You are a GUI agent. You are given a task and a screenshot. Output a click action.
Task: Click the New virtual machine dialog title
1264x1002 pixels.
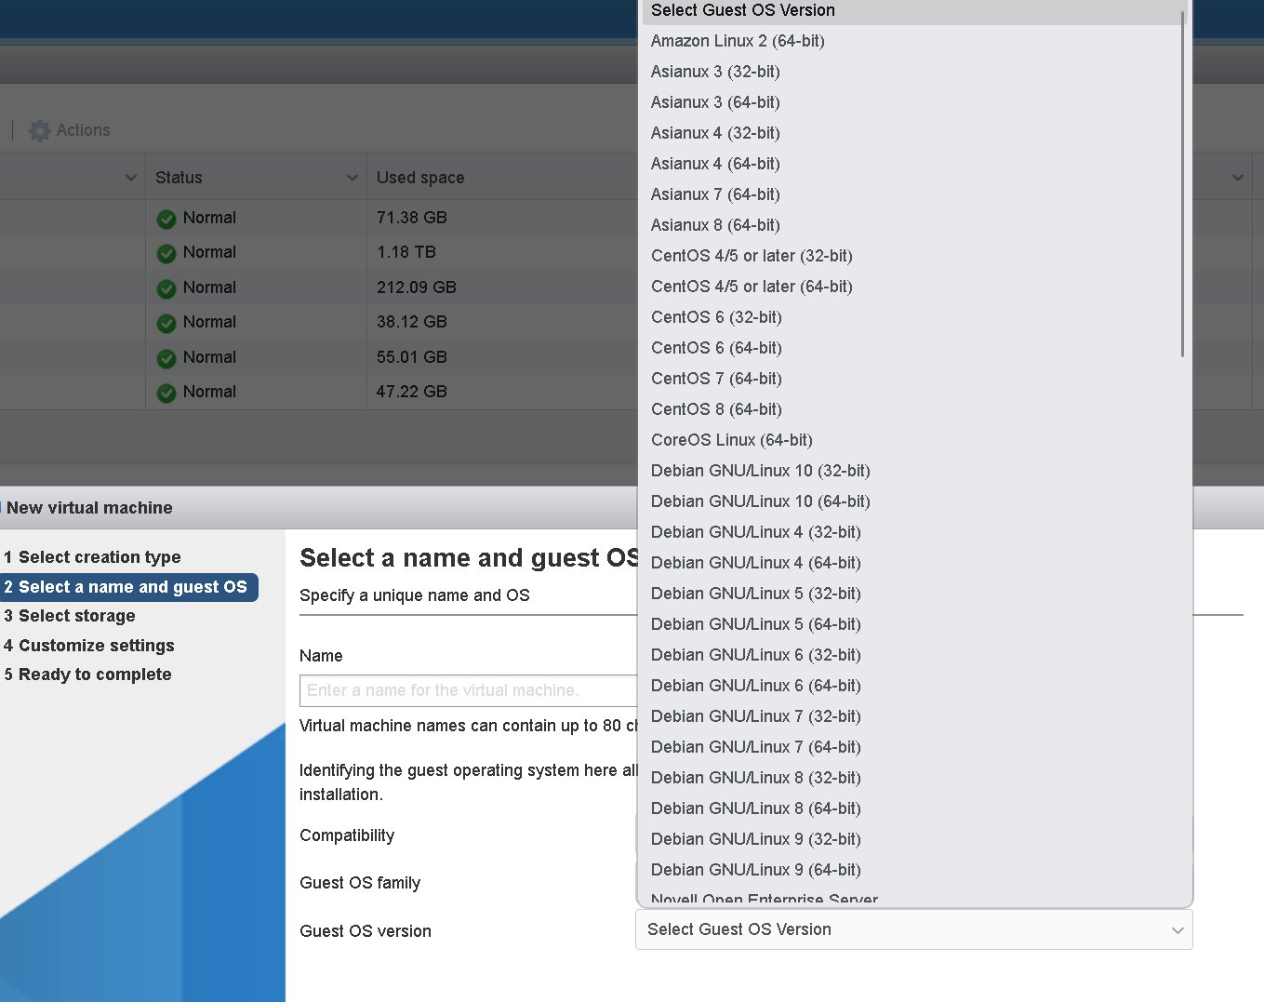point(89,508)
